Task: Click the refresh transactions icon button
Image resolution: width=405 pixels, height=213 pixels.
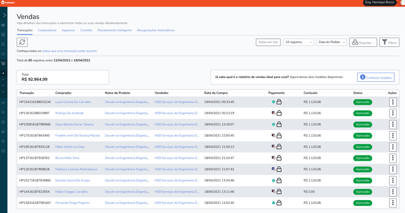Action: tap(22, 42)
